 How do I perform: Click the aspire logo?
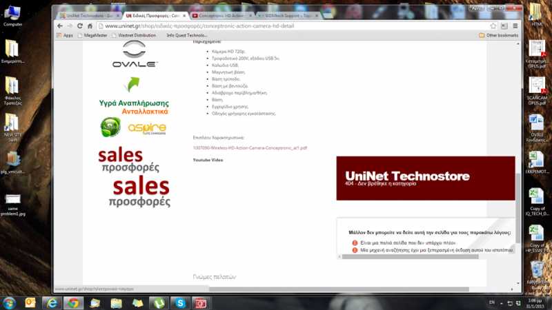pyautogui.click(x=147, y=128)
